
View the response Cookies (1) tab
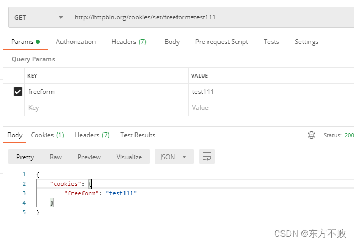coord(47,135)
